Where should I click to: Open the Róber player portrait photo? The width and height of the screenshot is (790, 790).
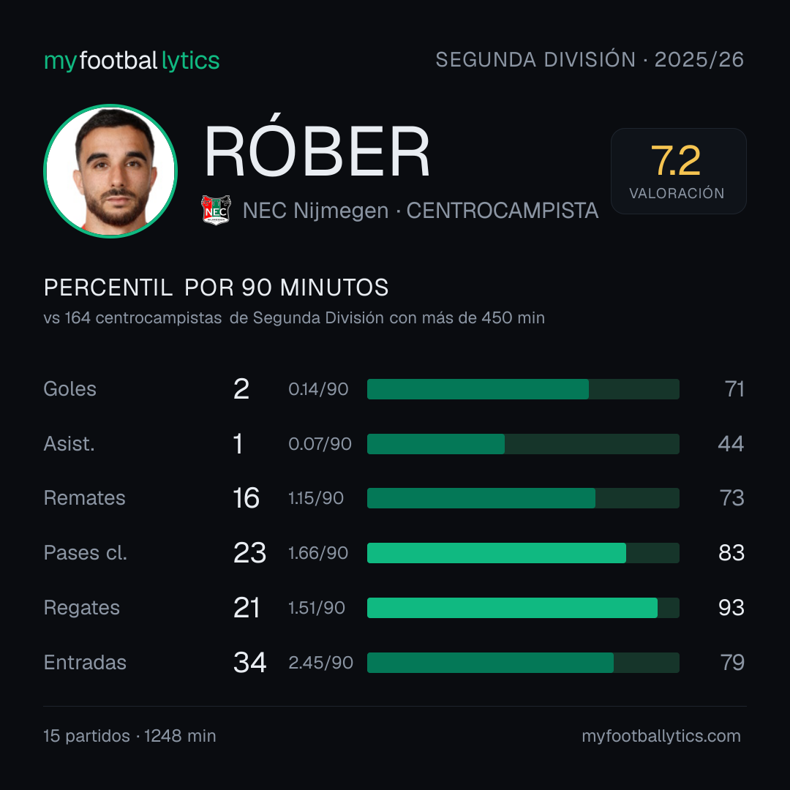[x=110, y=170]
